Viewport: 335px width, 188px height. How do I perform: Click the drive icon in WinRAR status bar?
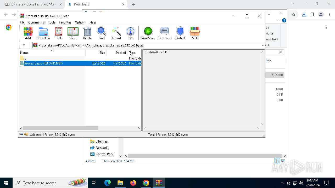(21, 134)
